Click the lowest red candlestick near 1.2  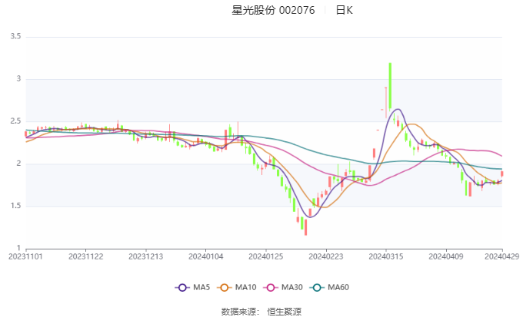pos(305,227)
